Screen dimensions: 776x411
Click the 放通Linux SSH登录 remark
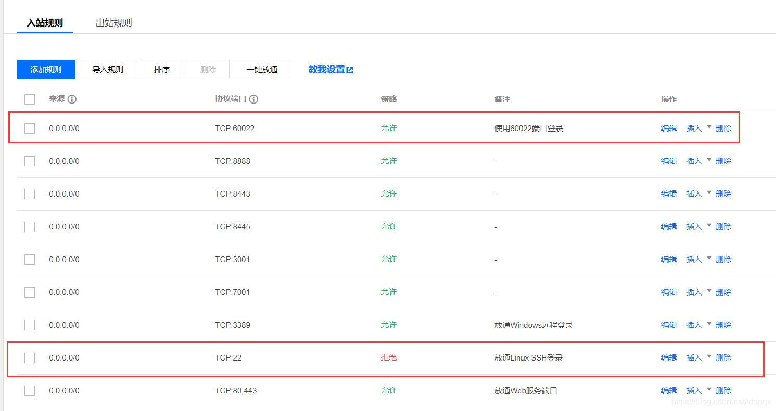(528, 358)
